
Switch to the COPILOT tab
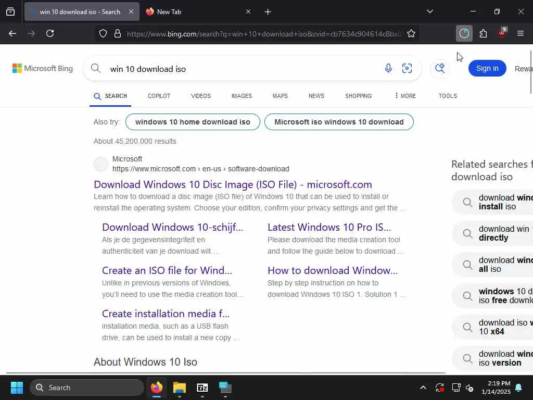(159, 96)
